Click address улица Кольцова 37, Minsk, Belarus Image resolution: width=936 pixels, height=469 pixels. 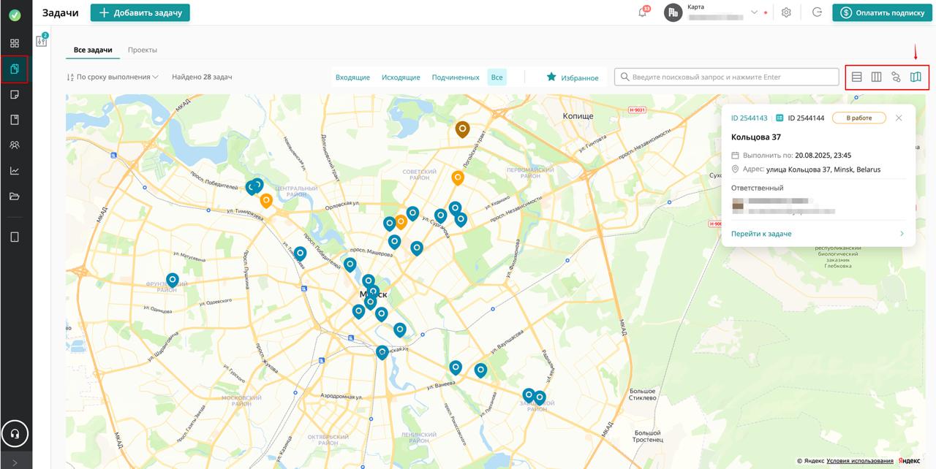click(823, 169)
